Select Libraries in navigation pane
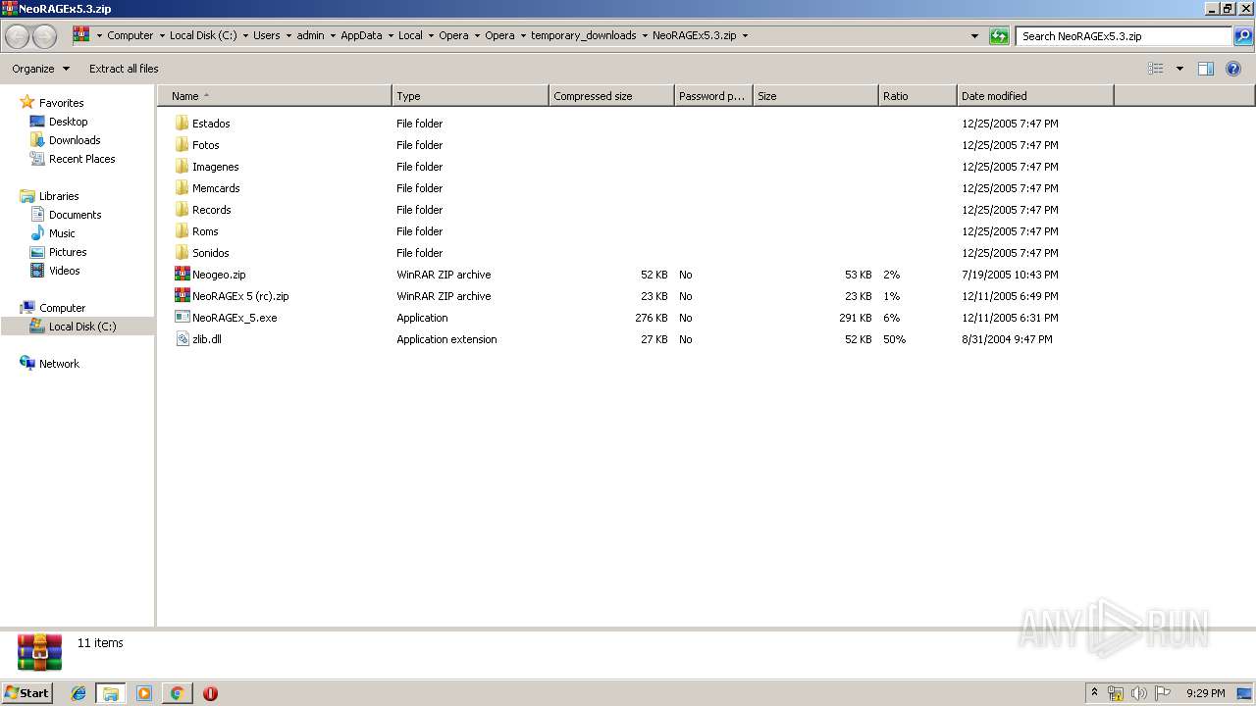This screenshot has width=1256, height=706. tap(59, 196)
